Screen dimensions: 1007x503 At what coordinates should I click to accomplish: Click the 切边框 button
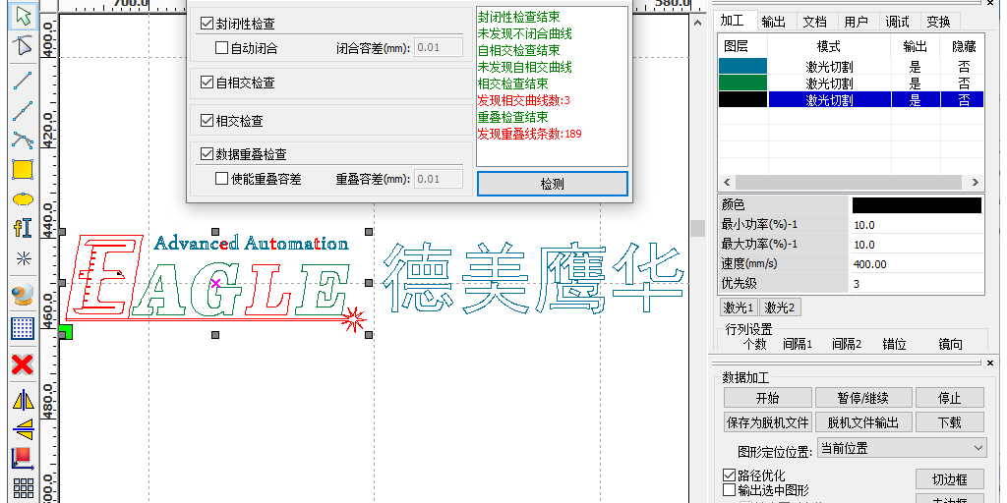pyautogui.click(x=949, y=479)
